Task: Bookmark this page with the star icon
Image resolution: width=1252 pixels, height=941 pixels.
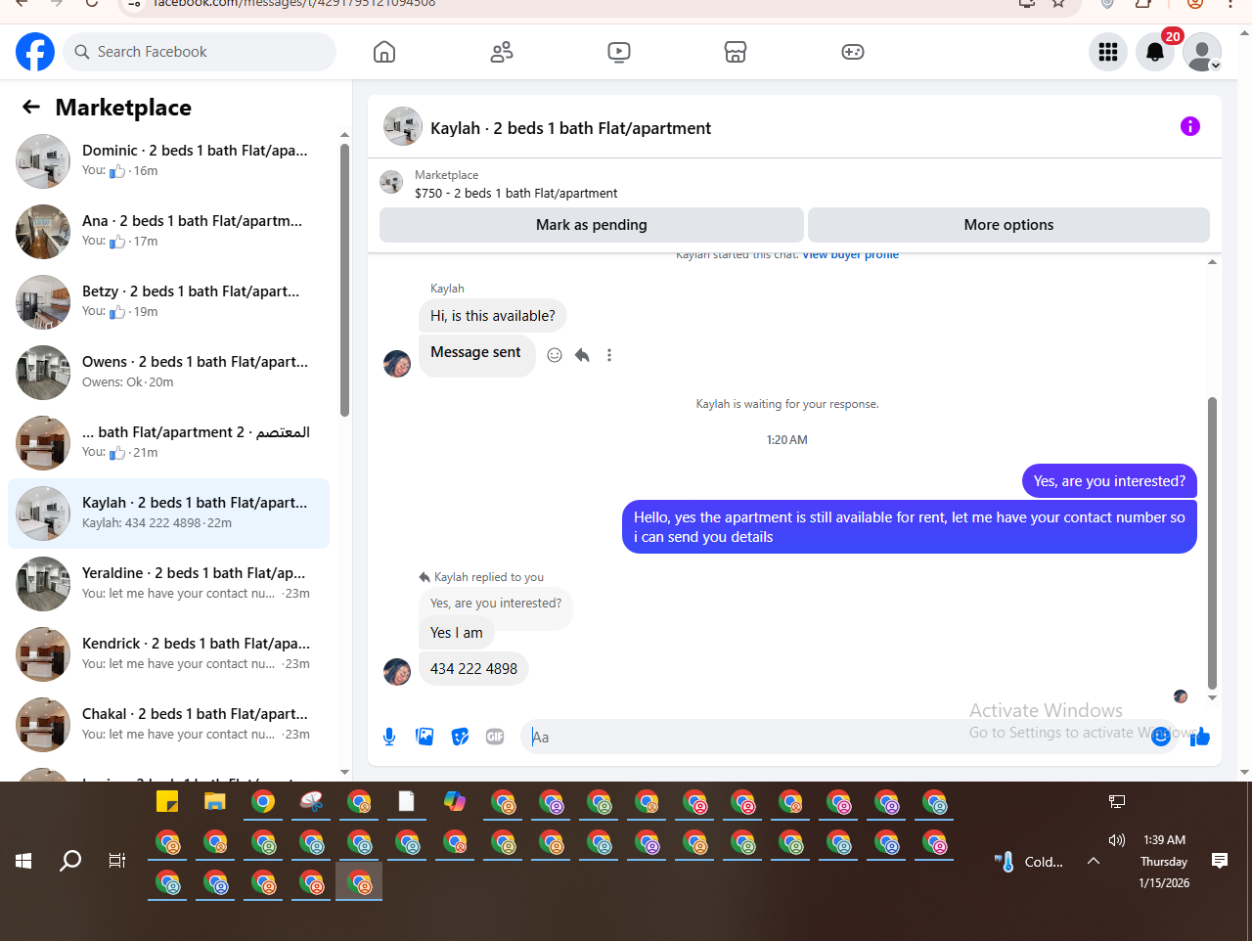Action: coord(1058,3)
